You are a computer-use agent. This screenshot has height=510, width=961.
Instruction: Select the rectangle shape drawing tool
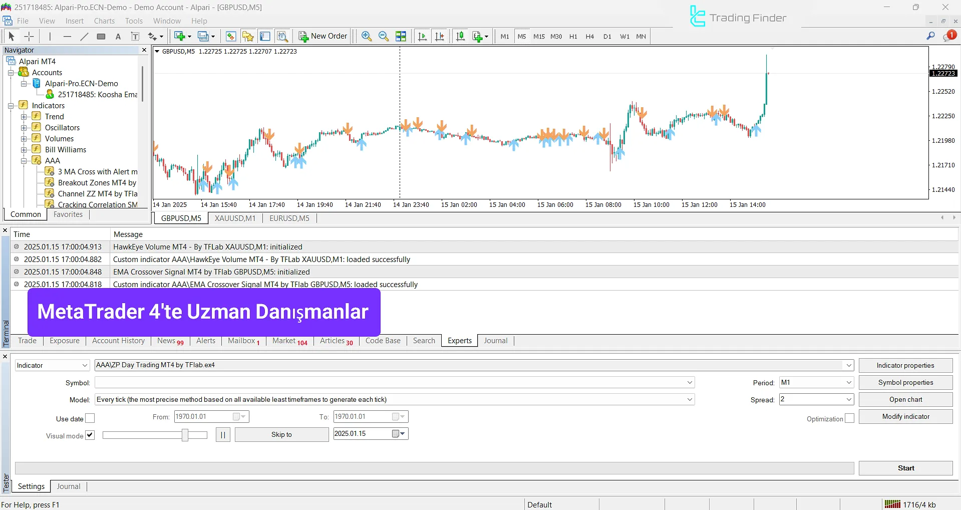pyautogui.click(x=101, y=36)
